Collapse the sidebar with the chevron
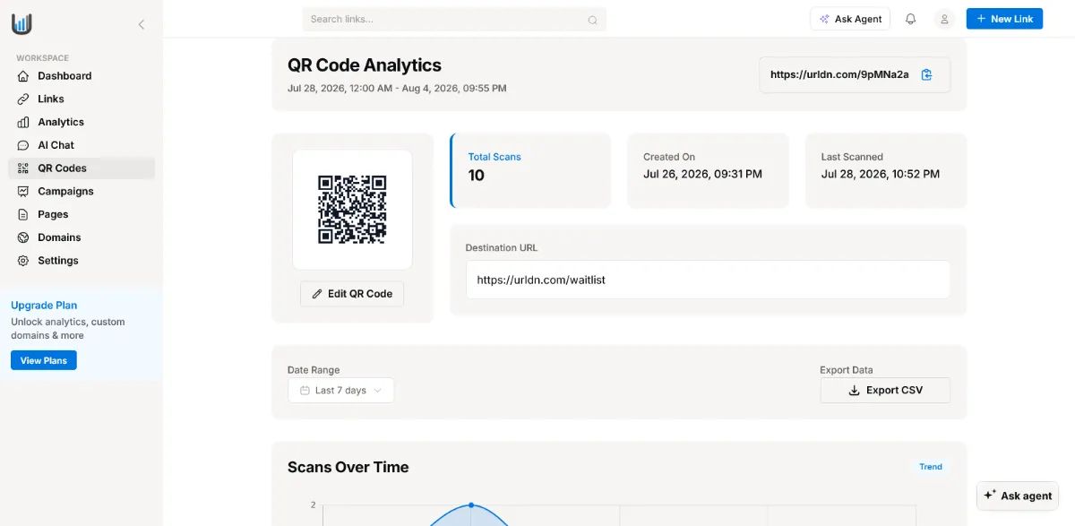The height and width of the screenshot is (526, 1075). pos(141,25)
